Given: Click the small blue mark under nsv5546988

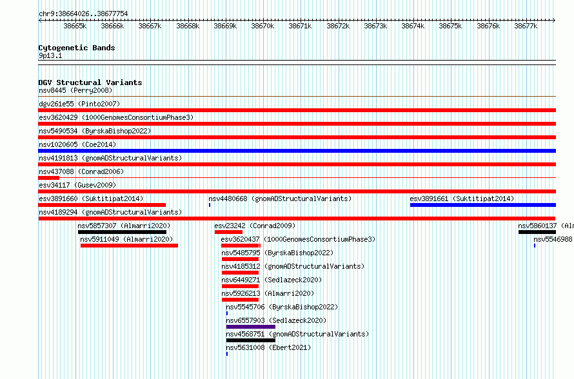Looking at the screenshot, I should point(535,246).
